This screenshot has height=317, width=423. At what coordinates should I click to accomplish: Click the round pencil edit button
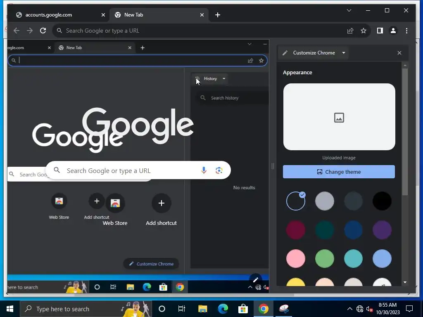tap(255, 279)
